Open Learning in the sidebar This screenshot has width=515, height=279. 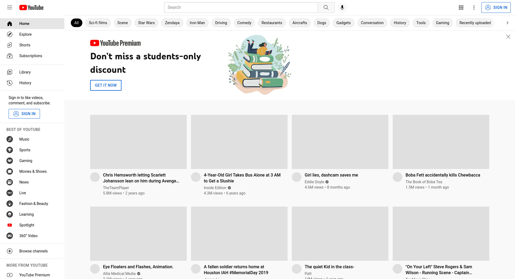point(32,214)
